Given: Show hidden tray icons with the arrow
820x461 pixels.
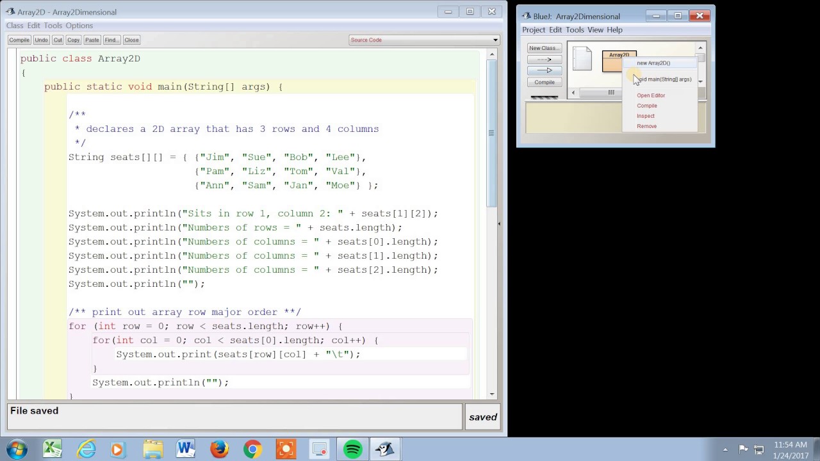Looking at the screenshot, I should [725, 449].
